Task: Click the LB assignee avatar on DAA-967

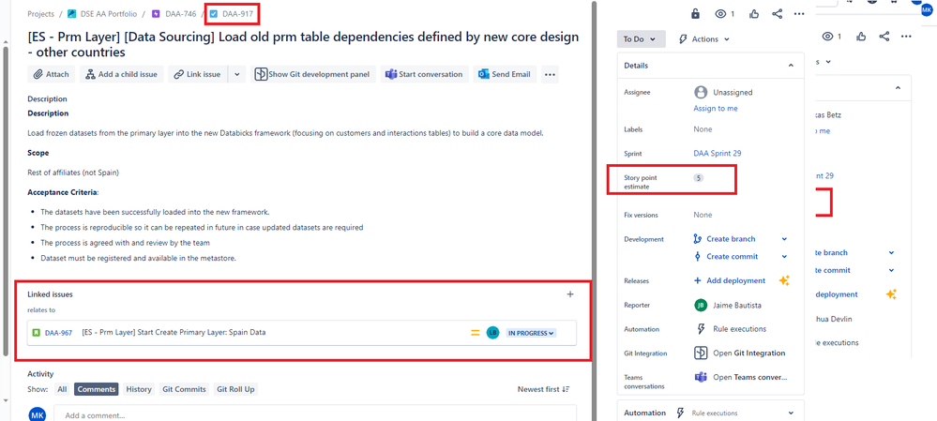Action: click(492, 333)
